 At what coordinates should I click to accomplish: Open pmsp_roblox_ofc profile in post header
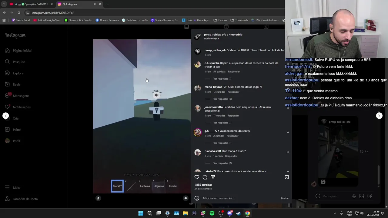tap(215, 35)
